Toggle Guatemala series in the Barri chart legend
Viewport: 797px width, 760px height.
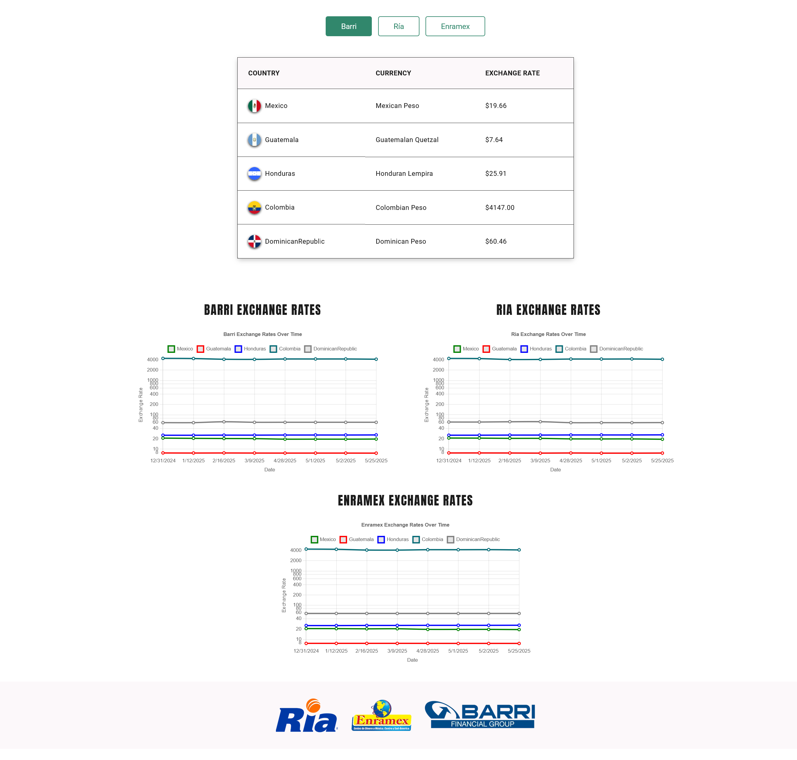pyautogui.click(x=214, y=349)
